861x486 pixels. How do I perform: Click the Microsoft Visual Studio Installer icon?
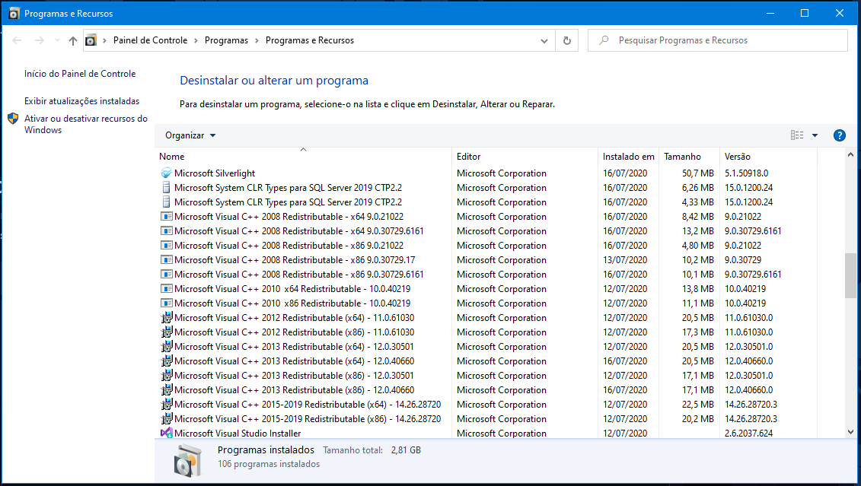click(167, 433)
